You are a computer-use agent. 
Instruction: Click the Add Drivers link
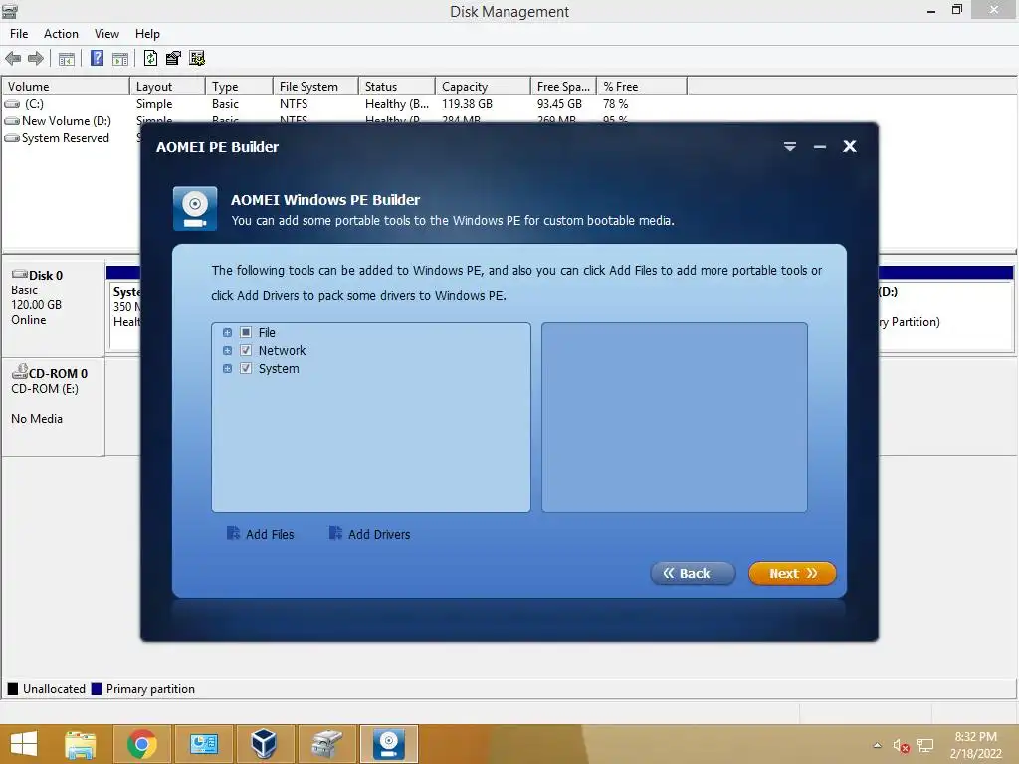379,534
